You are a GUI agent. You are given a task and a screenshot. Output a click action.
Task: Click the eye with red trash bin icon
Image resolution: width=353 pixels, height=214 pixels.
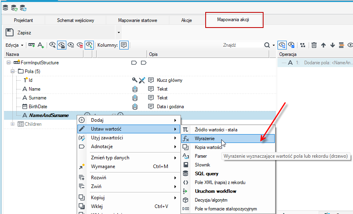pyautogui.click(x=80, y=45)
